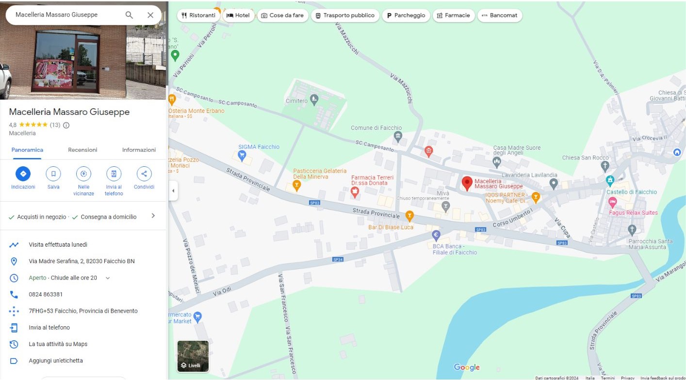Select the Farmacie chip
Viewport: 686px width, 380px height.
(x=453, y=16)
